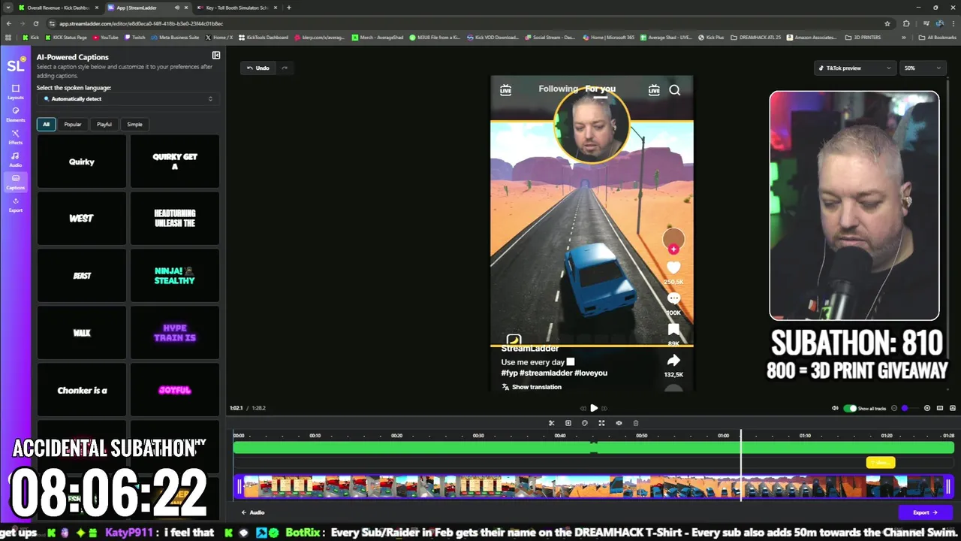Select the All caption filter
This screenshot has height=541, width=961.
coord(46,124)
